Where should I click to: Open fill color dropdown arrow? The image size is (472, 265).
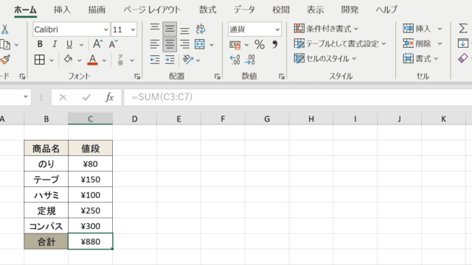(x=80, y=60)
